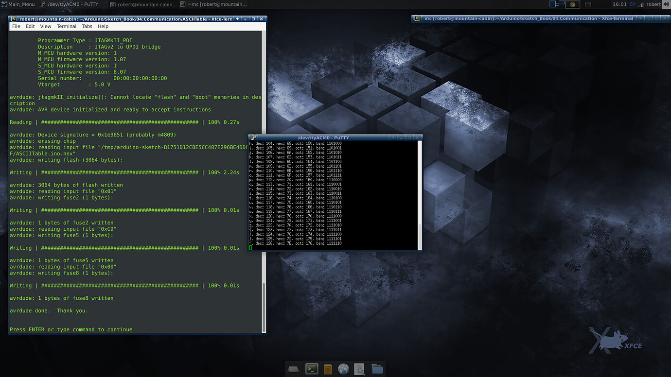The width and height of the screenshot is (671, 377).
Task: Open the Terminal emulator from the dock
Action: coord(311,369)
